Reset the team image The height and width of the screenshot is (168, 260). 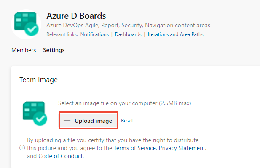(x=127, y=121)
